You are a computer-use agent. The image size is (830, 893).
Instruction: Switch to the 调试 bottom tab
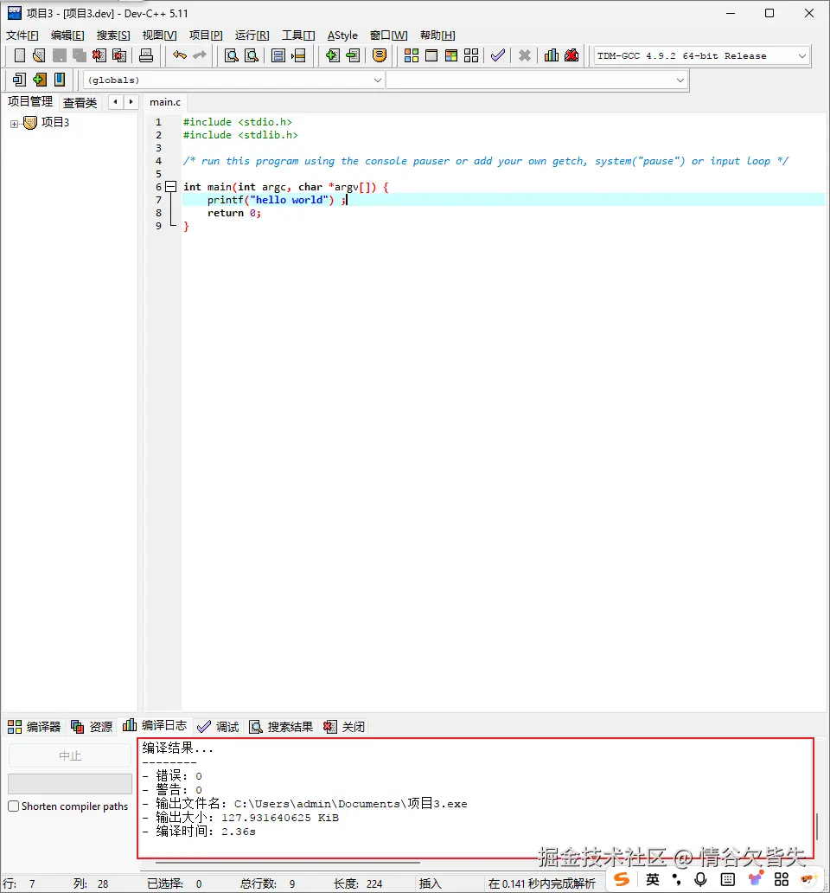point(218,727)
